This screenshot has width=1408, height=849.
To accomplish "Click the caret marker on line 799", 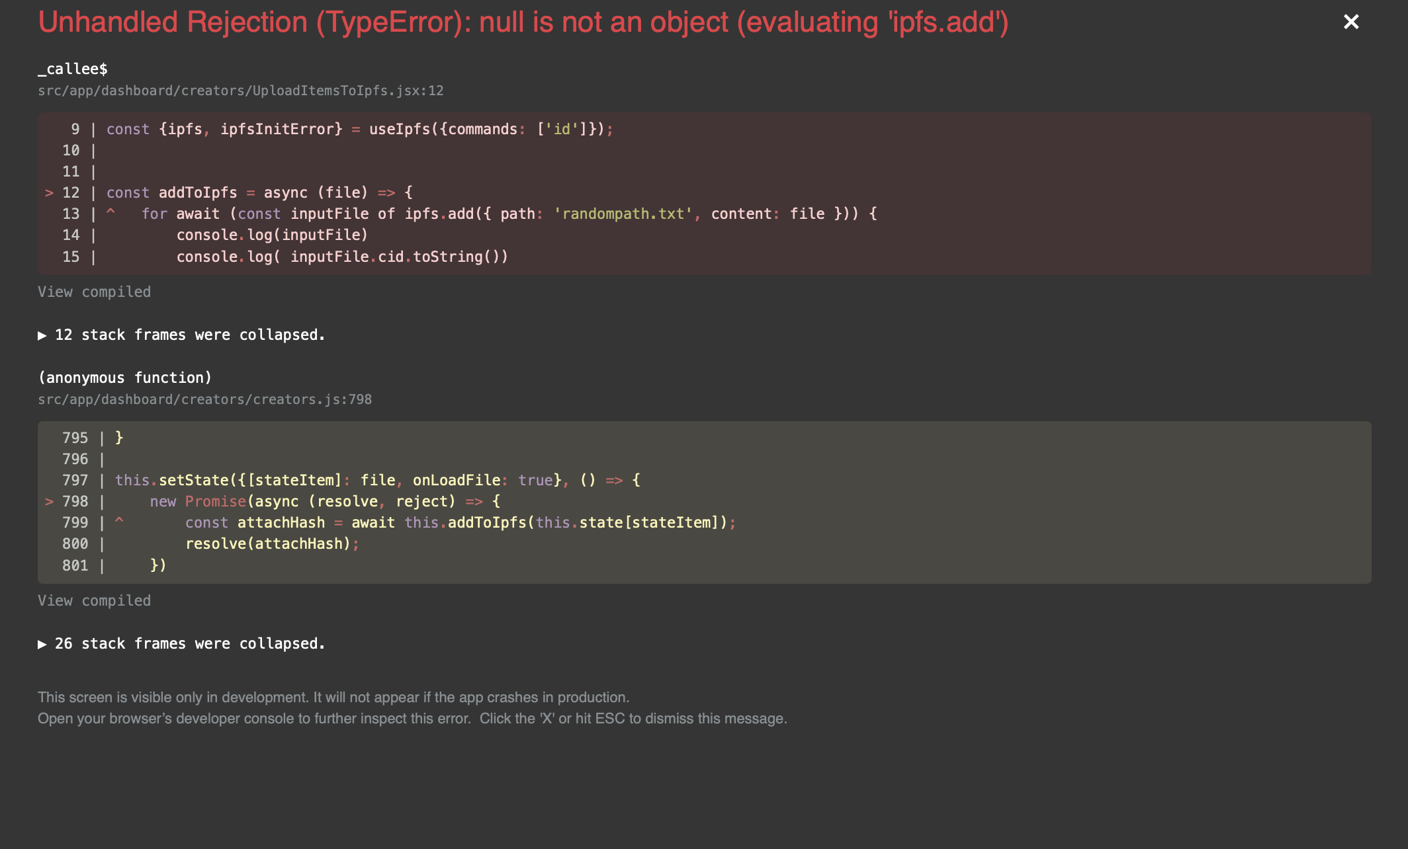I will pyautogui.click(x=119, y=521).
